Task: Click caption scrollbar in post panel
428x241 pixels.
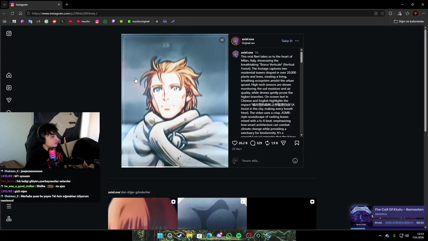Action: click(301, 57)
